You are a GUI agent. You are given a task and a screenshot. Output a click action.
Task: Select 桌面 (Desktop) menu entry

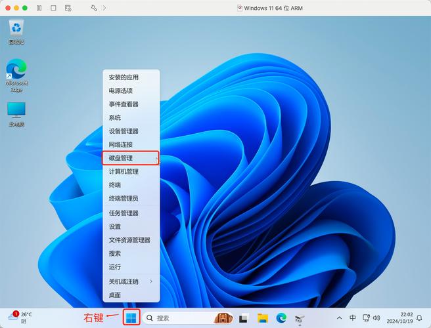tap(131, 295)
